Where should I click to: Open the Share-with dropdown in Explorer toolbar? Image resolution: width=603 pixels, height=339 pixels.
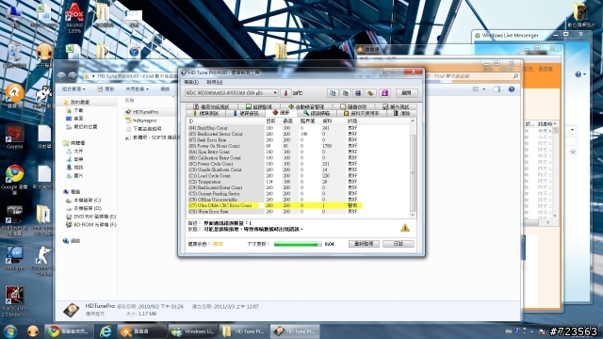[x=137, y=89]
